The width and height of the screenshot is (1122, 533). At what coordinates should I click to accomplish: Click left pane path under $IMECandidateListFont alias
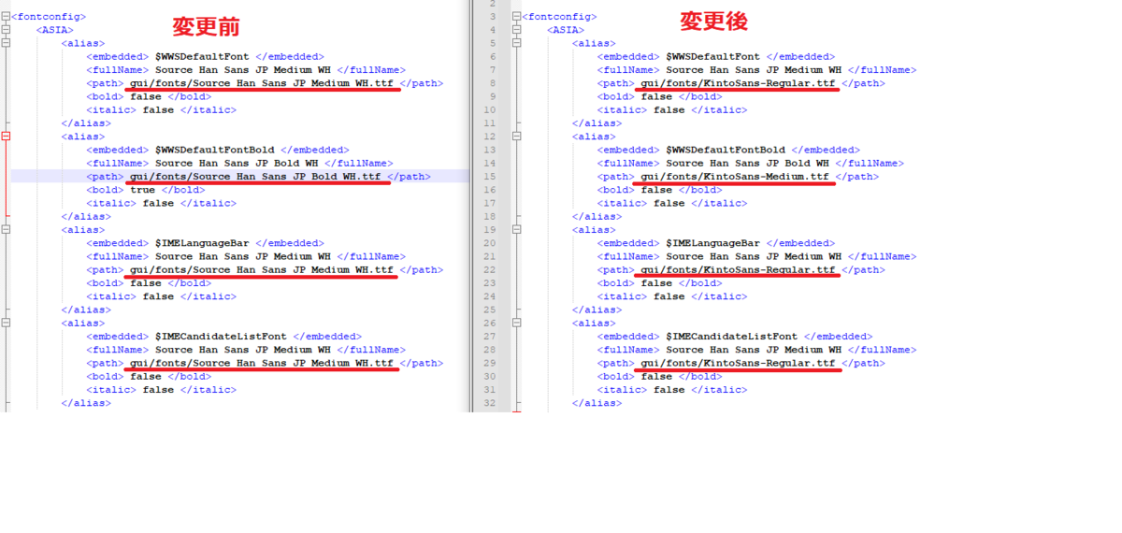pos(262,364)
